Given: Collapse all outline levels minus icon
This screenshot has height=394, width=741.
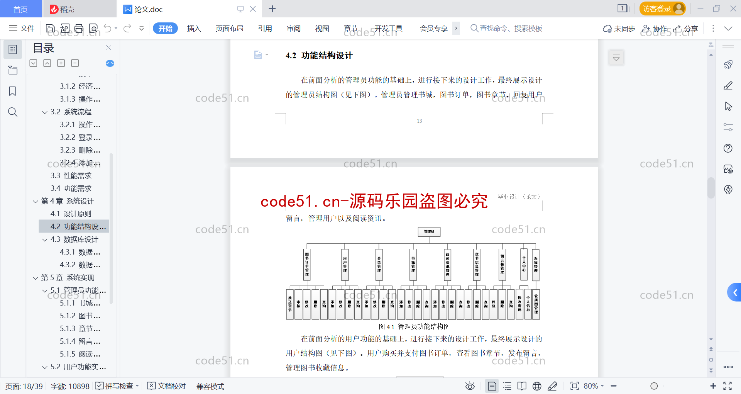Looking at the screenshot, I should pyautogui.click(x=75, y=63).
